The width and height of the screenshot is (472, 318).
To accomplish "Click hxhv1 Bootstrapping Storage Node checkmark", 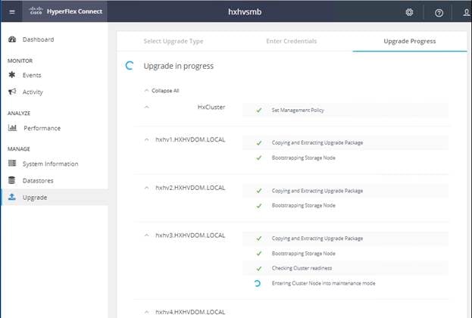I will [x=259, y=157].
